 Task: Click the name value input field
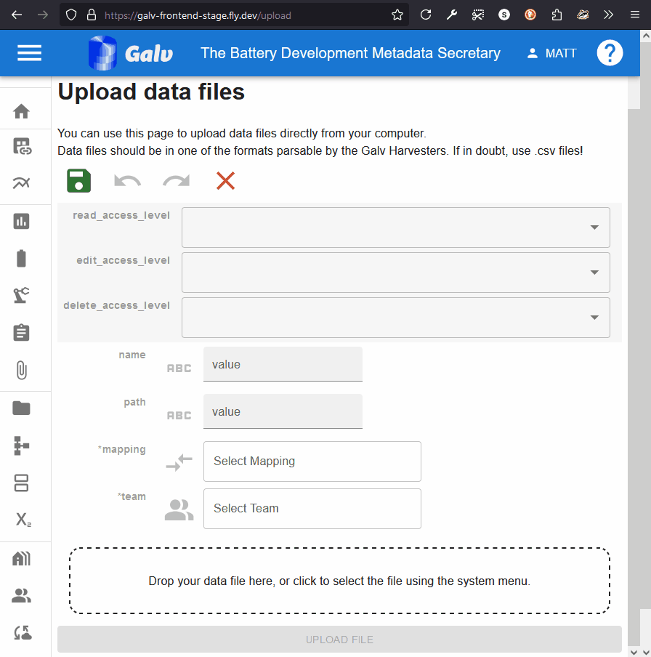[x=283, y=365]
